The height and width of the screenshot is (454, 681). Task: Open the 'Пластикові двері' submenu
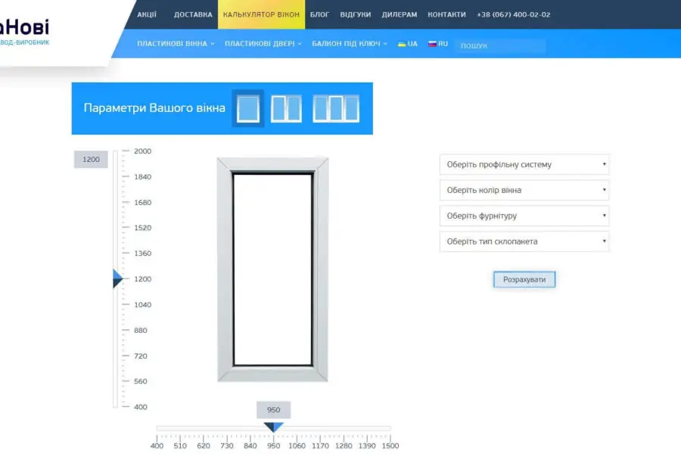click(263, 44)
